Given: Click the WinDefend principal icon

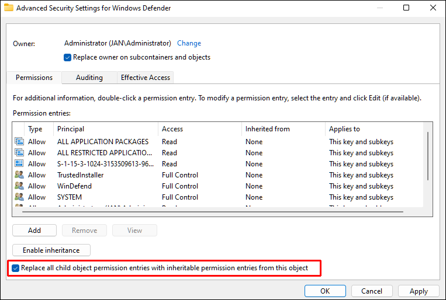Looking at the screenshot, I should point(19,186).
